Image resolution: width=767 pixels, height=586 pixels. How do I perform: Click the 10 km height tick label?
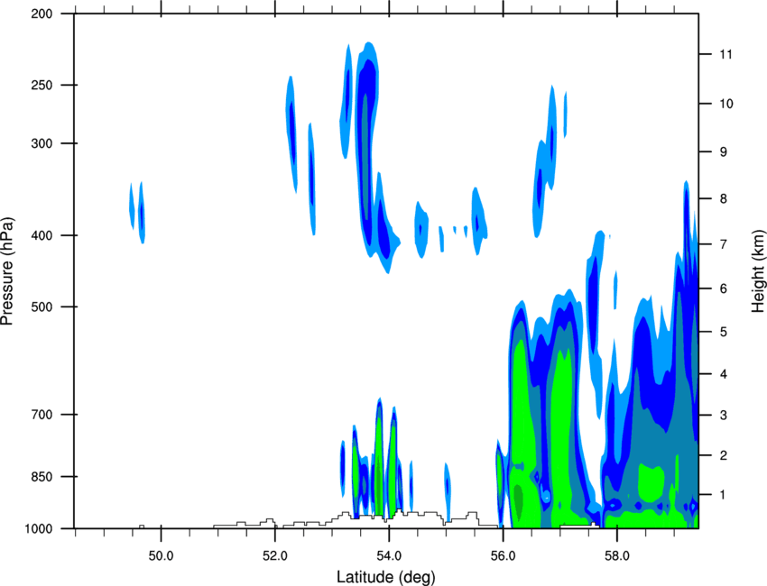pos(726,104)
